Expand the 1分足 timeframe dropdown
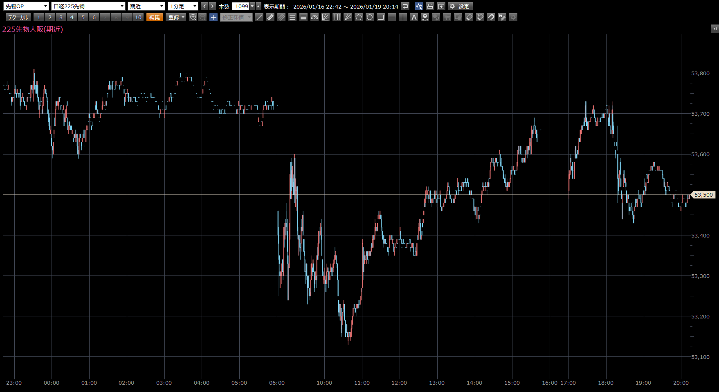 (183, 6)
